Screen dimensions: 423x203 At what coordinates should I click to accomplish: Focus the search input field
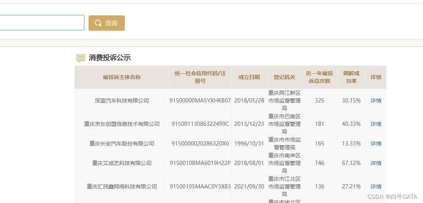(42, 23)
